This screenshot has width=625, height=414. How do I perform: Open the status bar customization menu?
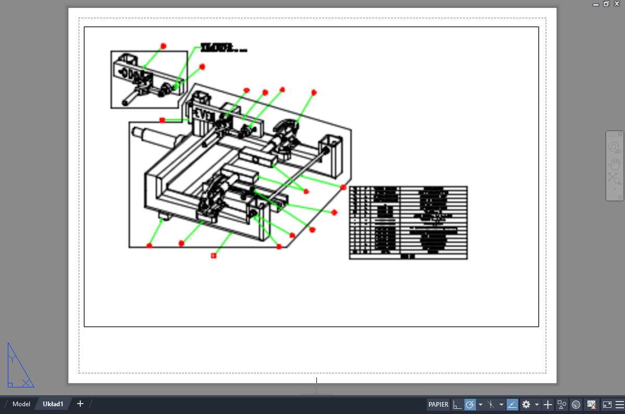[620, 405]
